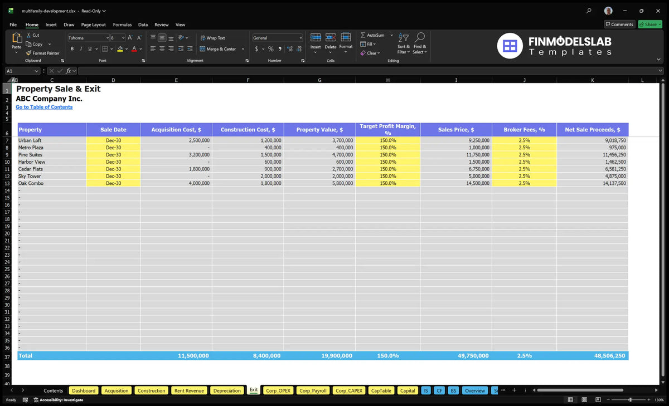Expand the Merge & Center dropdown arrow

(243, 49)
